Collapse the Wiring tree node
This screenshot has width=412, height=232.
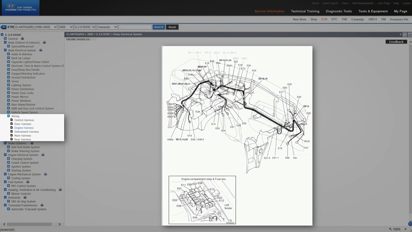click(x=9, y=116)
